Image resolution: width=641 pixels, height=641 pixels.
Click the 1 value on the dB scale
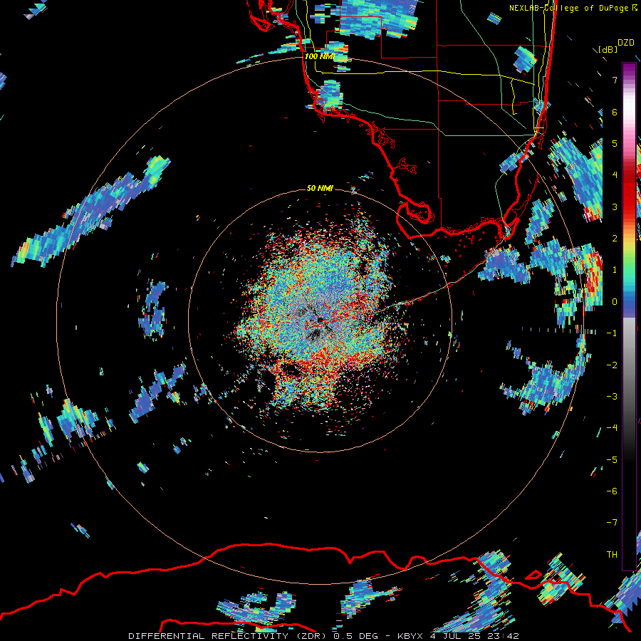click(x=615, y=270)
